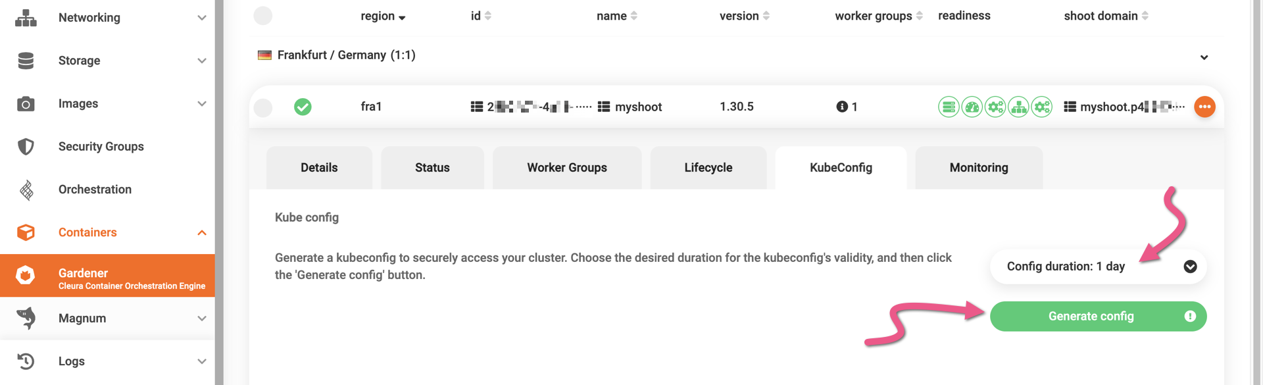Collapse the Containers sidebar section
The width and height of the screenshot is (1263, 385).
(201, 233)
